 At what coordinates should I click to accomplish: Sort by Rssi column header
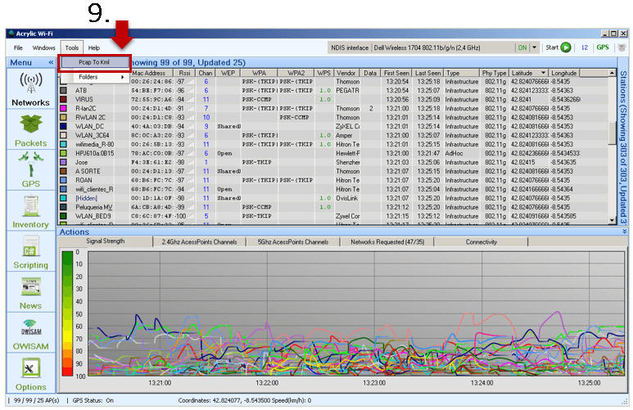pos(184,73)
